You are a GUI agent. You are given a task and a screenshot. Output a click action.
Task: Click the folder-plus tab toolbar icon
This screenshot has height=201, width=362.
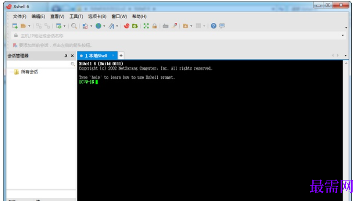185,26
